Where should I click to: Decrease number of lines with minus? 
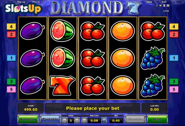pyautogui.click(x=65, y=120)
